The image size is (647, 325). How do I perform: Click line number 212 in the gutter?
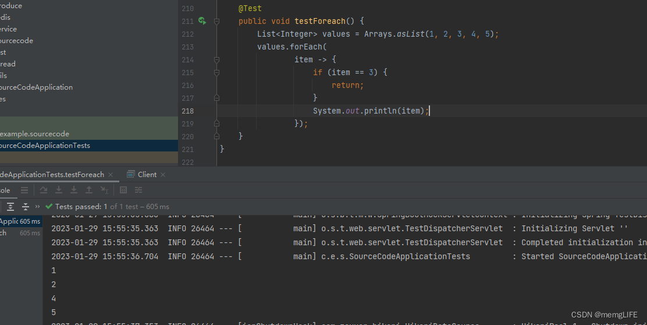[x=188, y=34]
